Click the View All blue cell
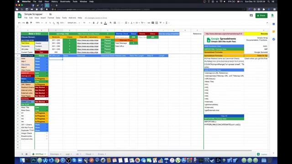The image size is (292, 164). [x=224, y=116]
